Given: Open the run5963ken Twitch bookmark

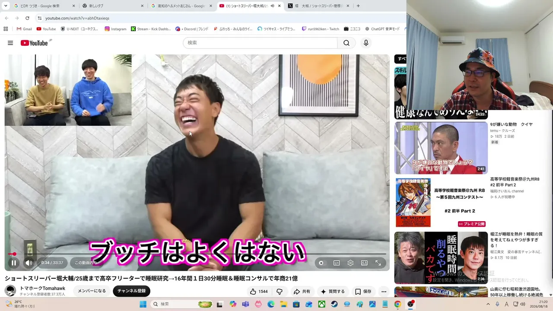Looking at the screenshot, I should point(320,29).
